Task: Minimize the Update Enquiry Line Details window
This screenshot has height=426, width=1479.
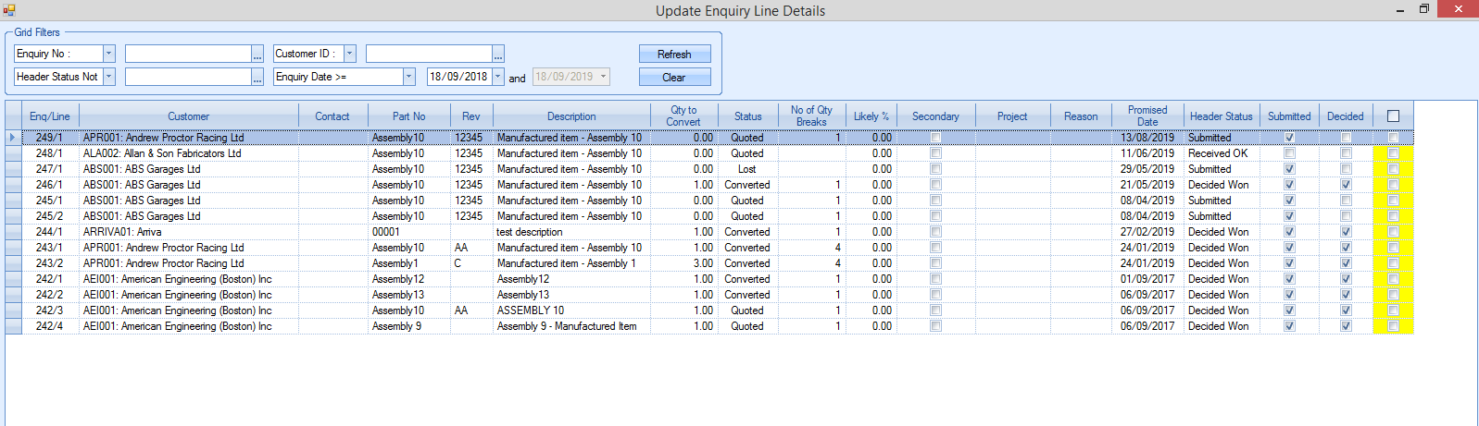Action: click(1399, 10)
